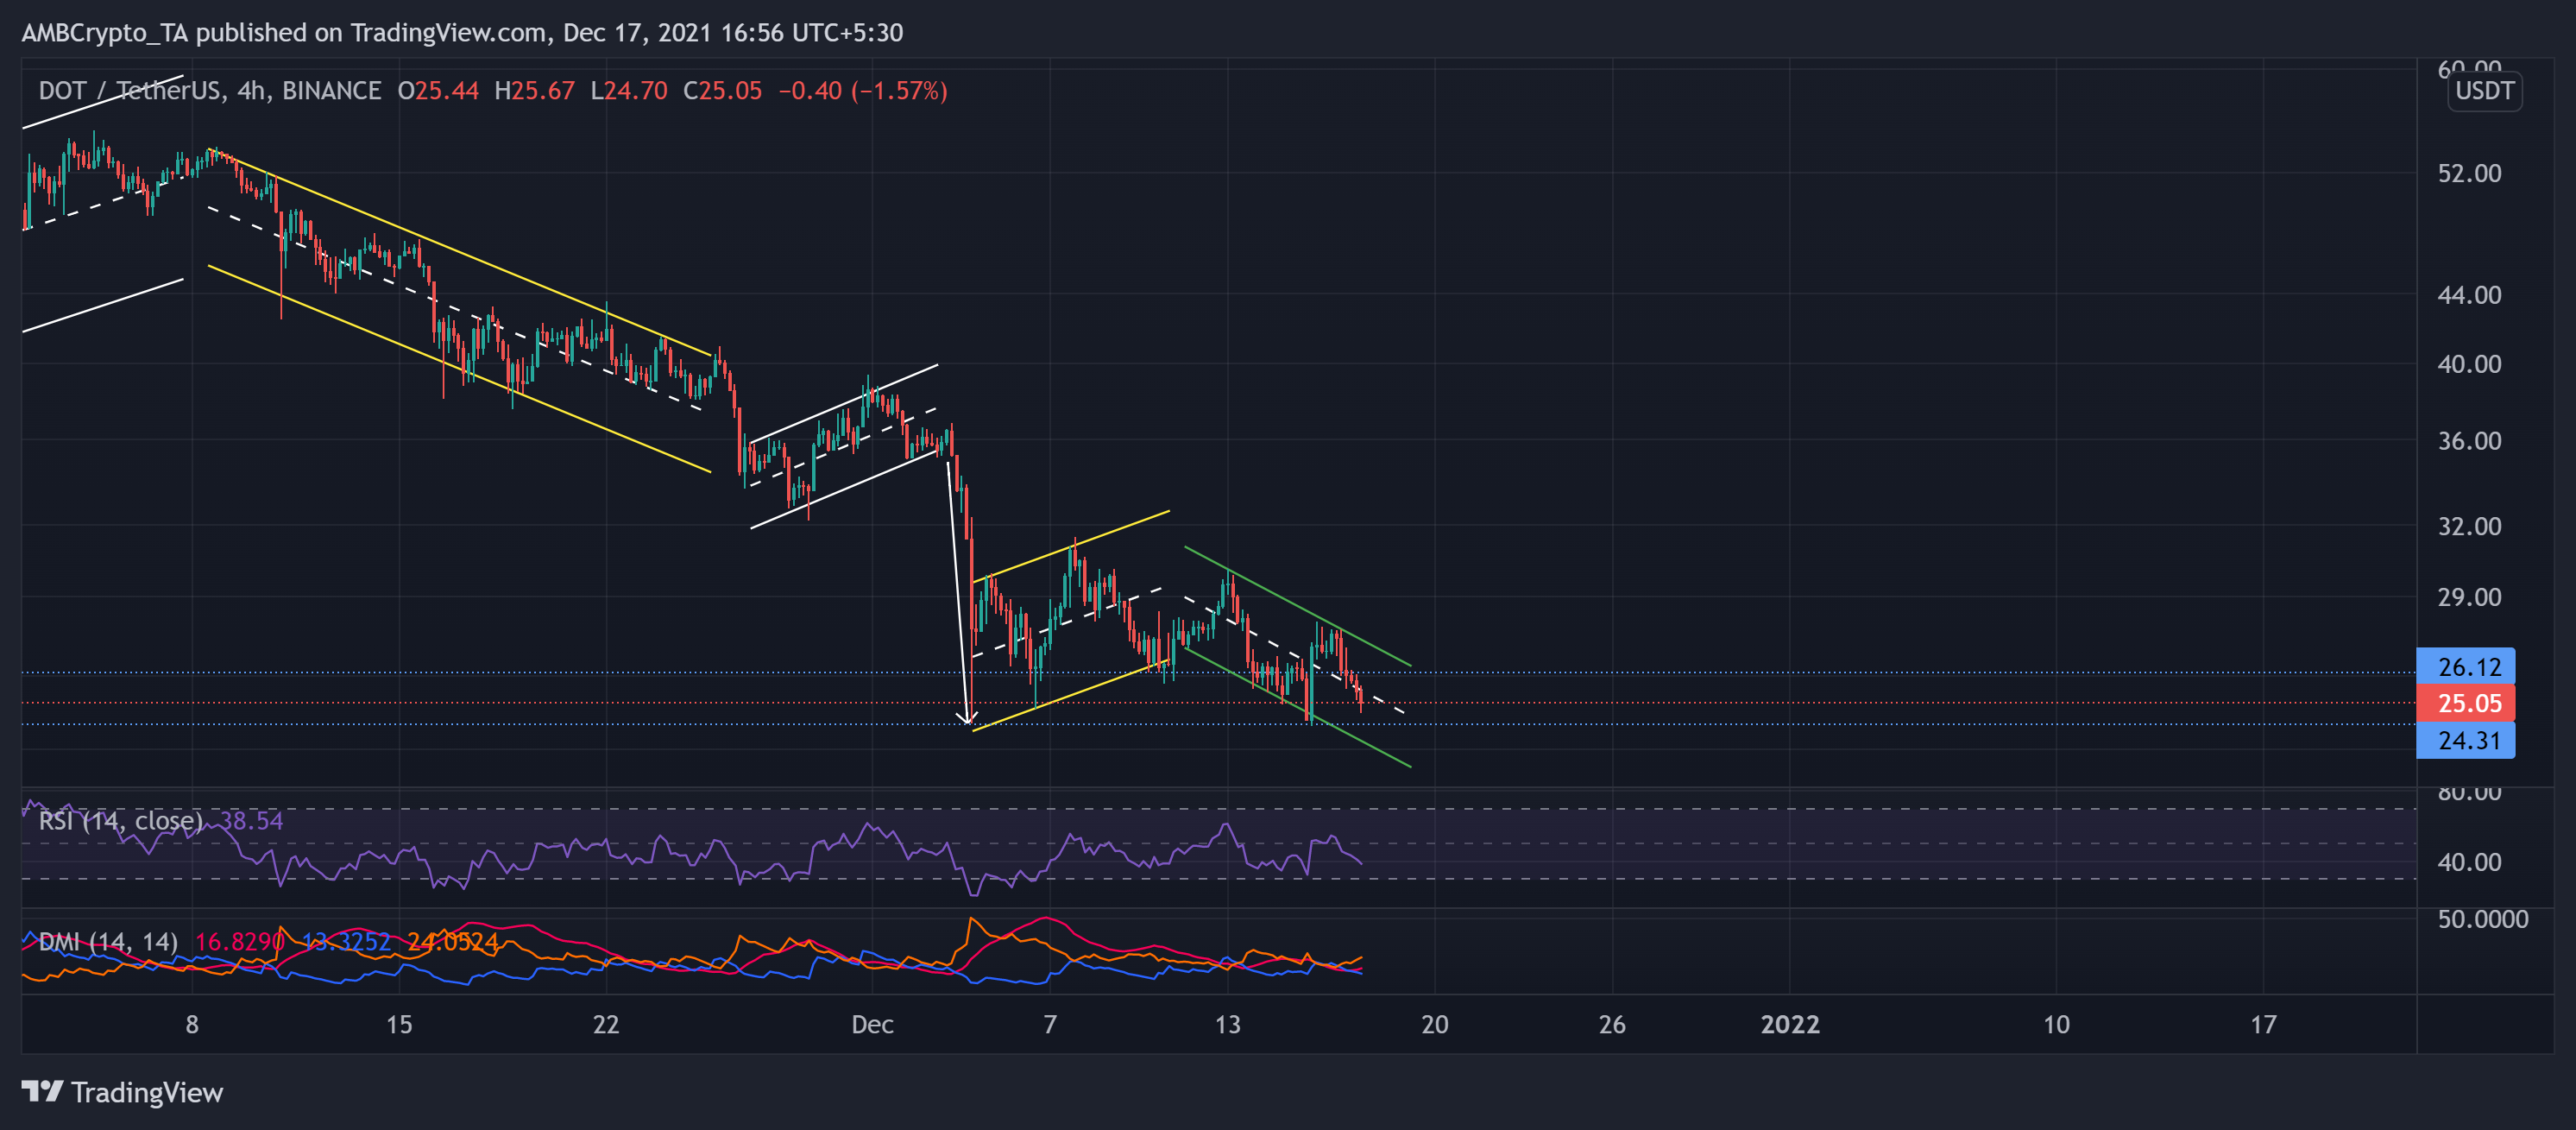Click the DMI value 24.0524
This screenshot has width=2576, height=1130.
pos(452,942)
